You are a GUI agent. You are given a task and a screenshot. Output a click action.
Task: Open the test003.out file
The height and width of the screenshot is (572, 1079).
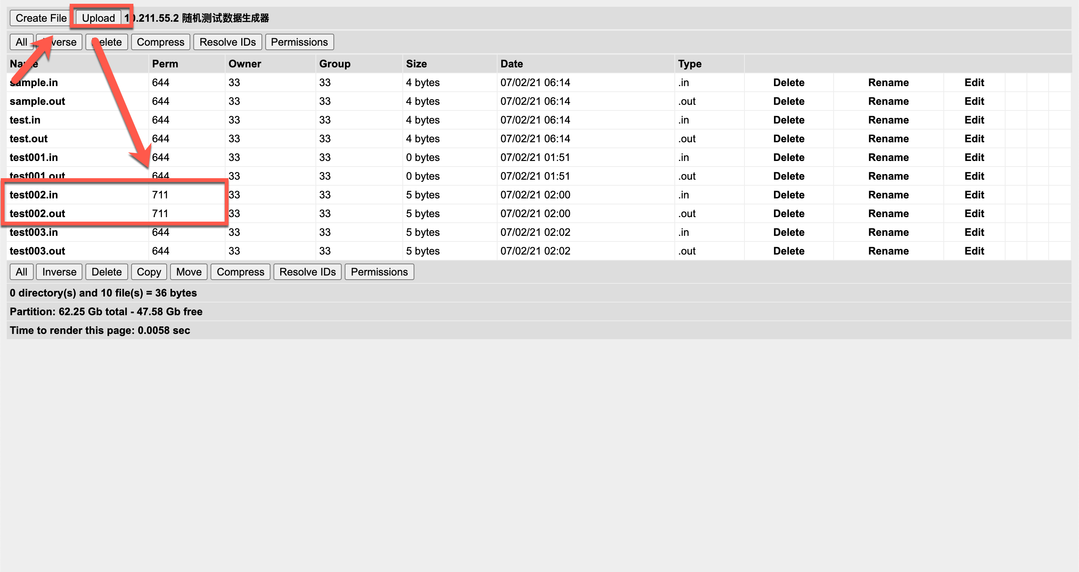click(37, 251)
